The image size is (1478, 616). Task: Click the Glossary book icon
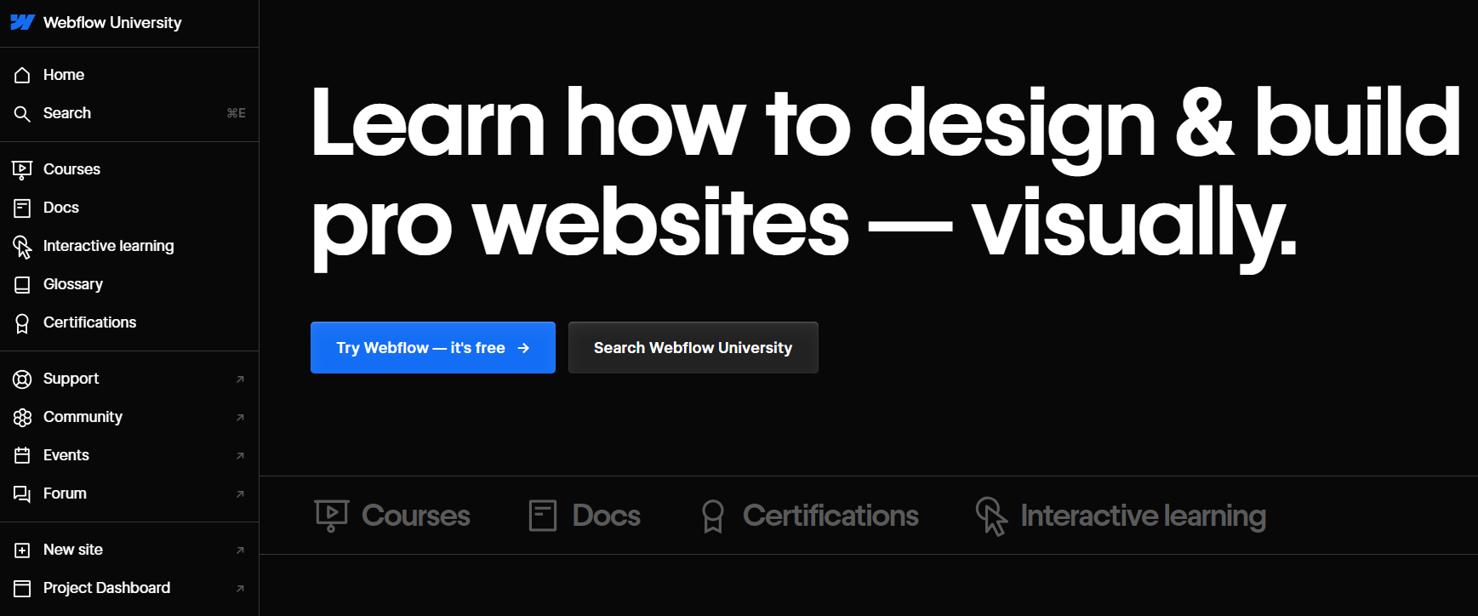[x=22, y=285]
